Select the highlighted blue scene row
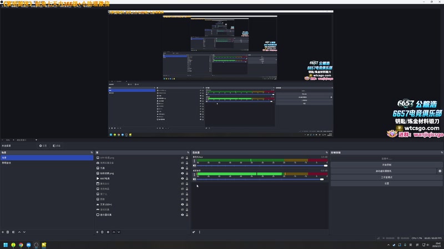 [47, 158]
